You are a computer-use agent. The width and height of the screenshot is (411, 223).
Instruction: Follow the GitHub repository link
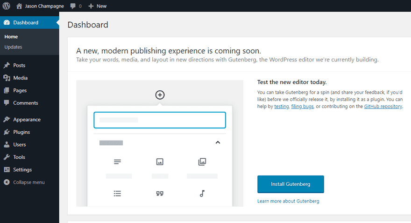click(383, 106)
